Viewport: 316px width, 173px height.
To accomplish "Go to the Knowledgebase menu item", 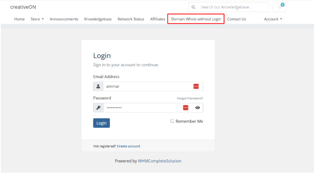I will pos(98,19).
